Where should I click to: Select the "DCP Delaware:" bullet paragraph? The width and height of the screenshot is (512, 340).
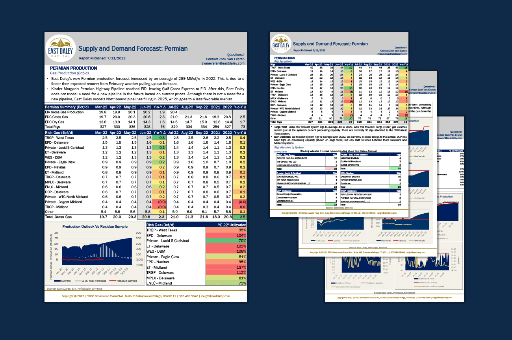click(340, 140)
